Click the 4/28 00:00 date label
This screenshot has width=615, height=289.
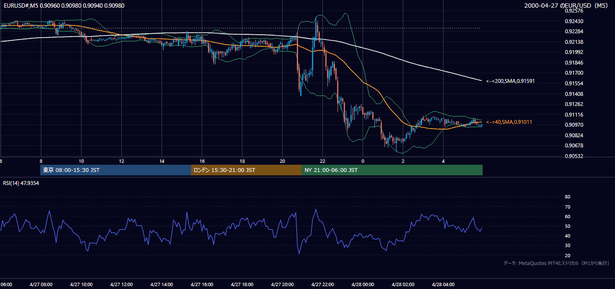[x=362, y=284]
